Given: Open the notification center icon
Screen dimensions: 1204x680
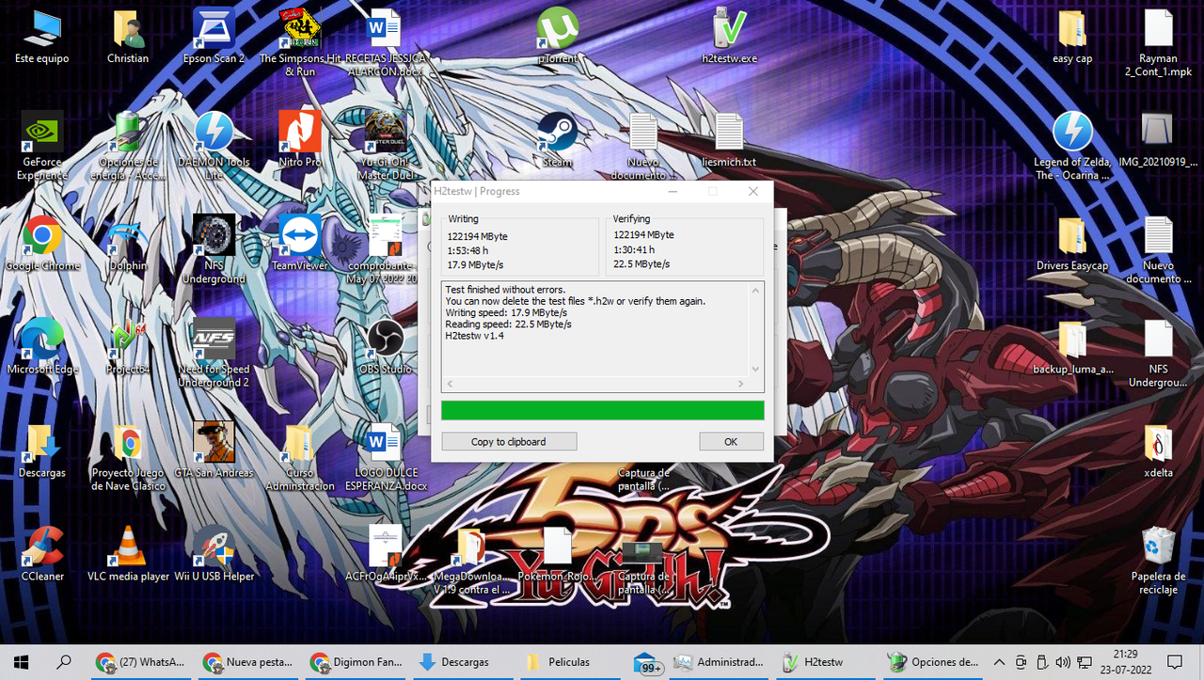Looking at the screenshot, I should tap(1174, 662).
